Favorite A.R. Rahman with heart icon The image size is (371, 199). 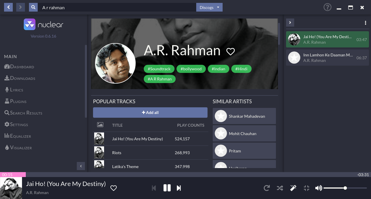click(230, 51)
